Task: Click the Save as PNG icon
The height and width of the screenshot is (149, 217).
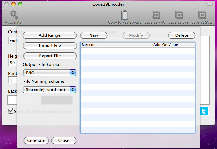Action: point(155,15)
